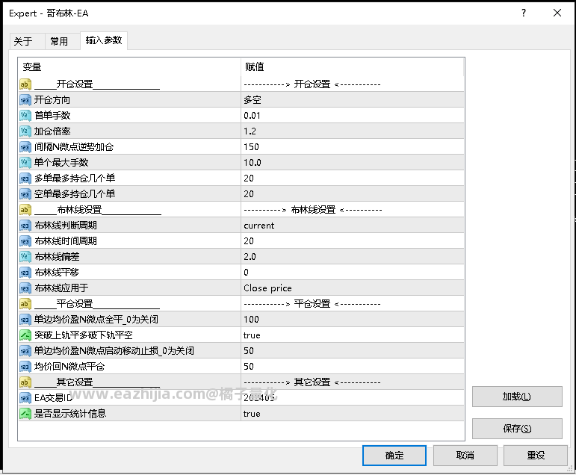Viewport: 576px width, 475px height.
Task: Open the help question mark in title bar
Action: click(524, 13)
